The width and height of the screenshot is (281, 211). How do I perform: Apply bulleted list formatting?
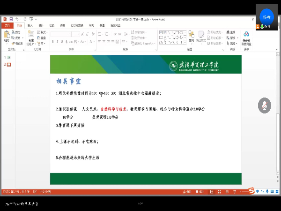tap(100, 34)
